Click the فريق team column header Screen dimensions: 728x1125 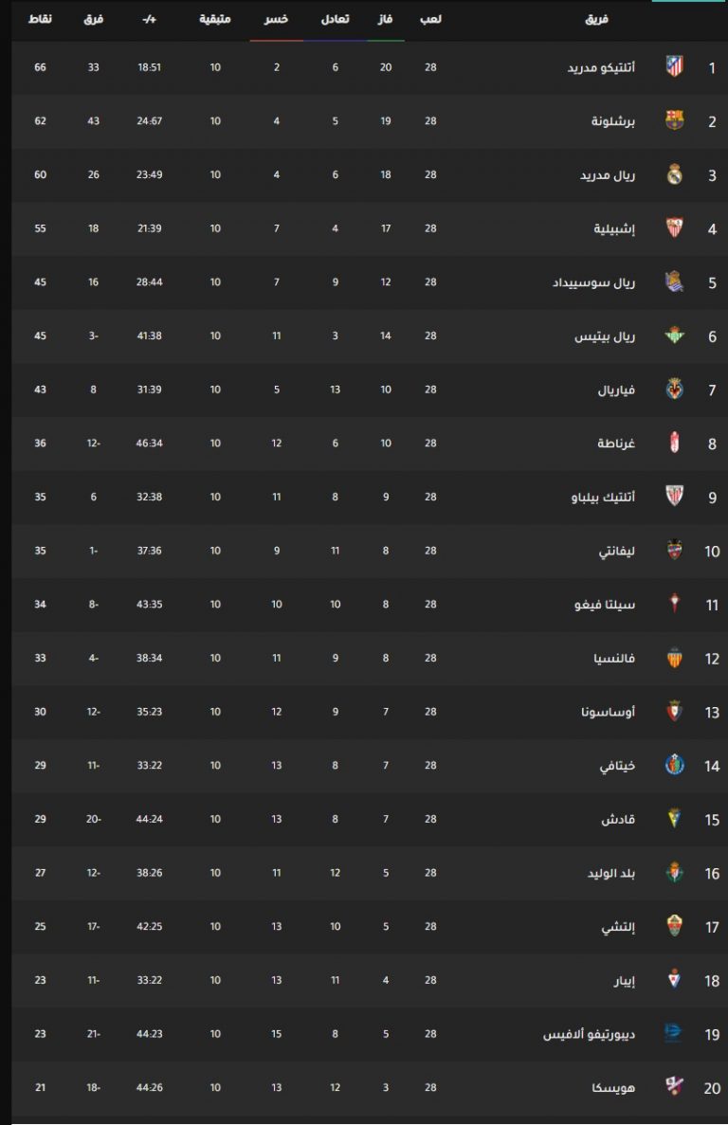[x=597, y=19]
